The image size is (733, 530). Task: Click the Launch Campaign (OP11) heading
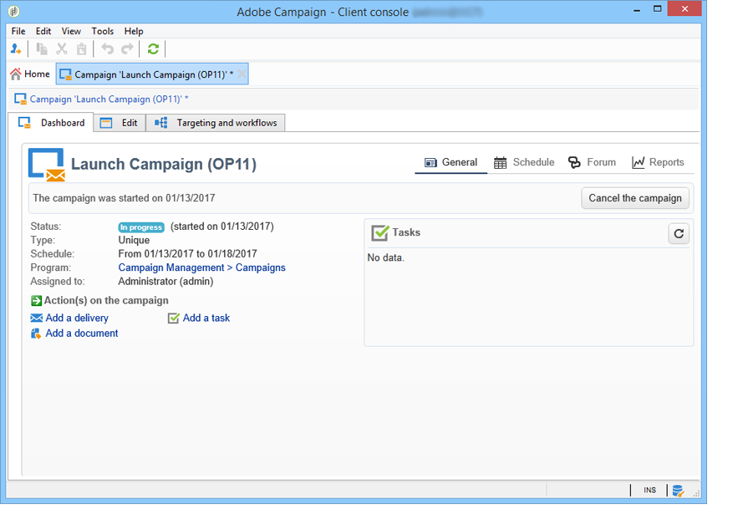click(164, 164)
